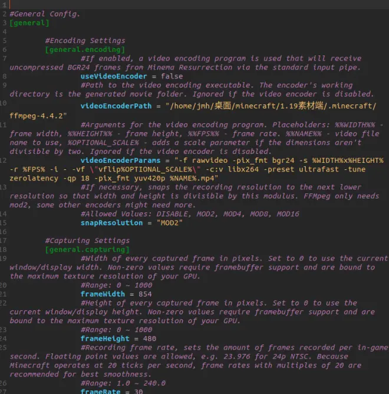Click the '#Encoding Settings' comment
389x394 pixels.
(x=85, y=41)
